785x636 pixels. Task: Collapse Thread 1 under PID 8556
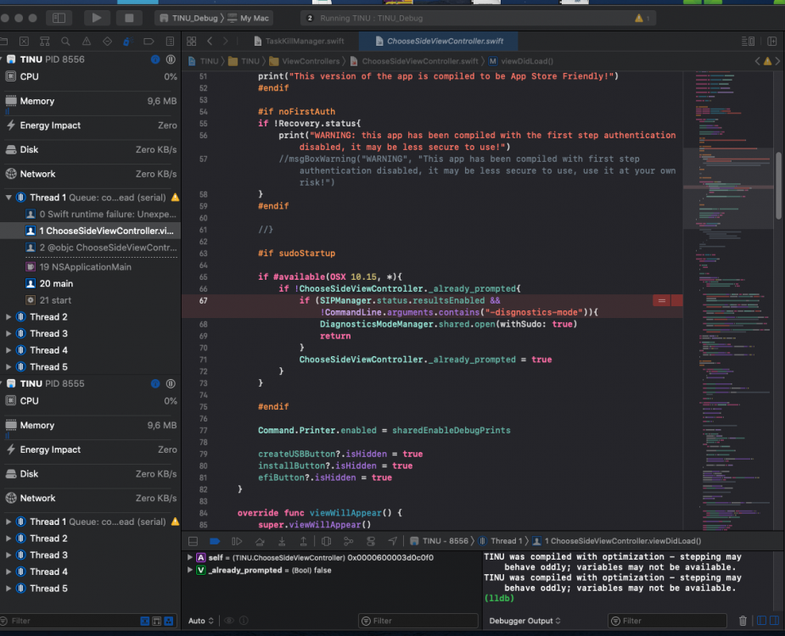pos(8,198)
